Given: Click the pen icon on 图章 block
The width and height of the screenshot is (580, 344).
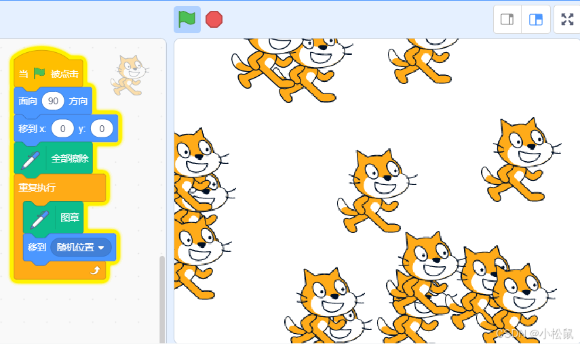Looking at the screenshot, I should (x=39, y=219).
